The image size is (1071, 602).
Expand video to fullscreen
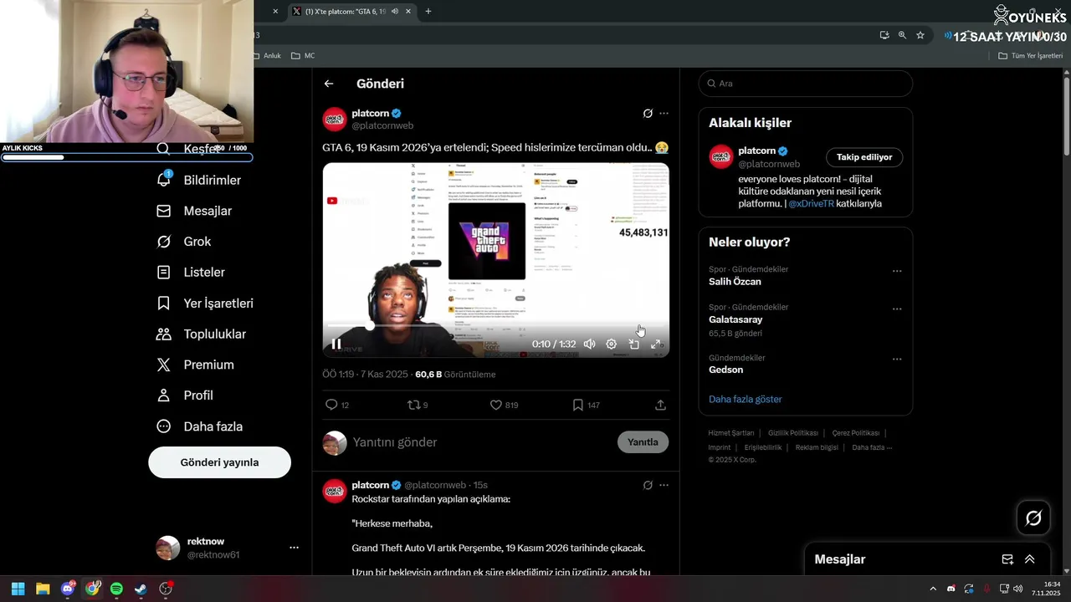point(657,344)
